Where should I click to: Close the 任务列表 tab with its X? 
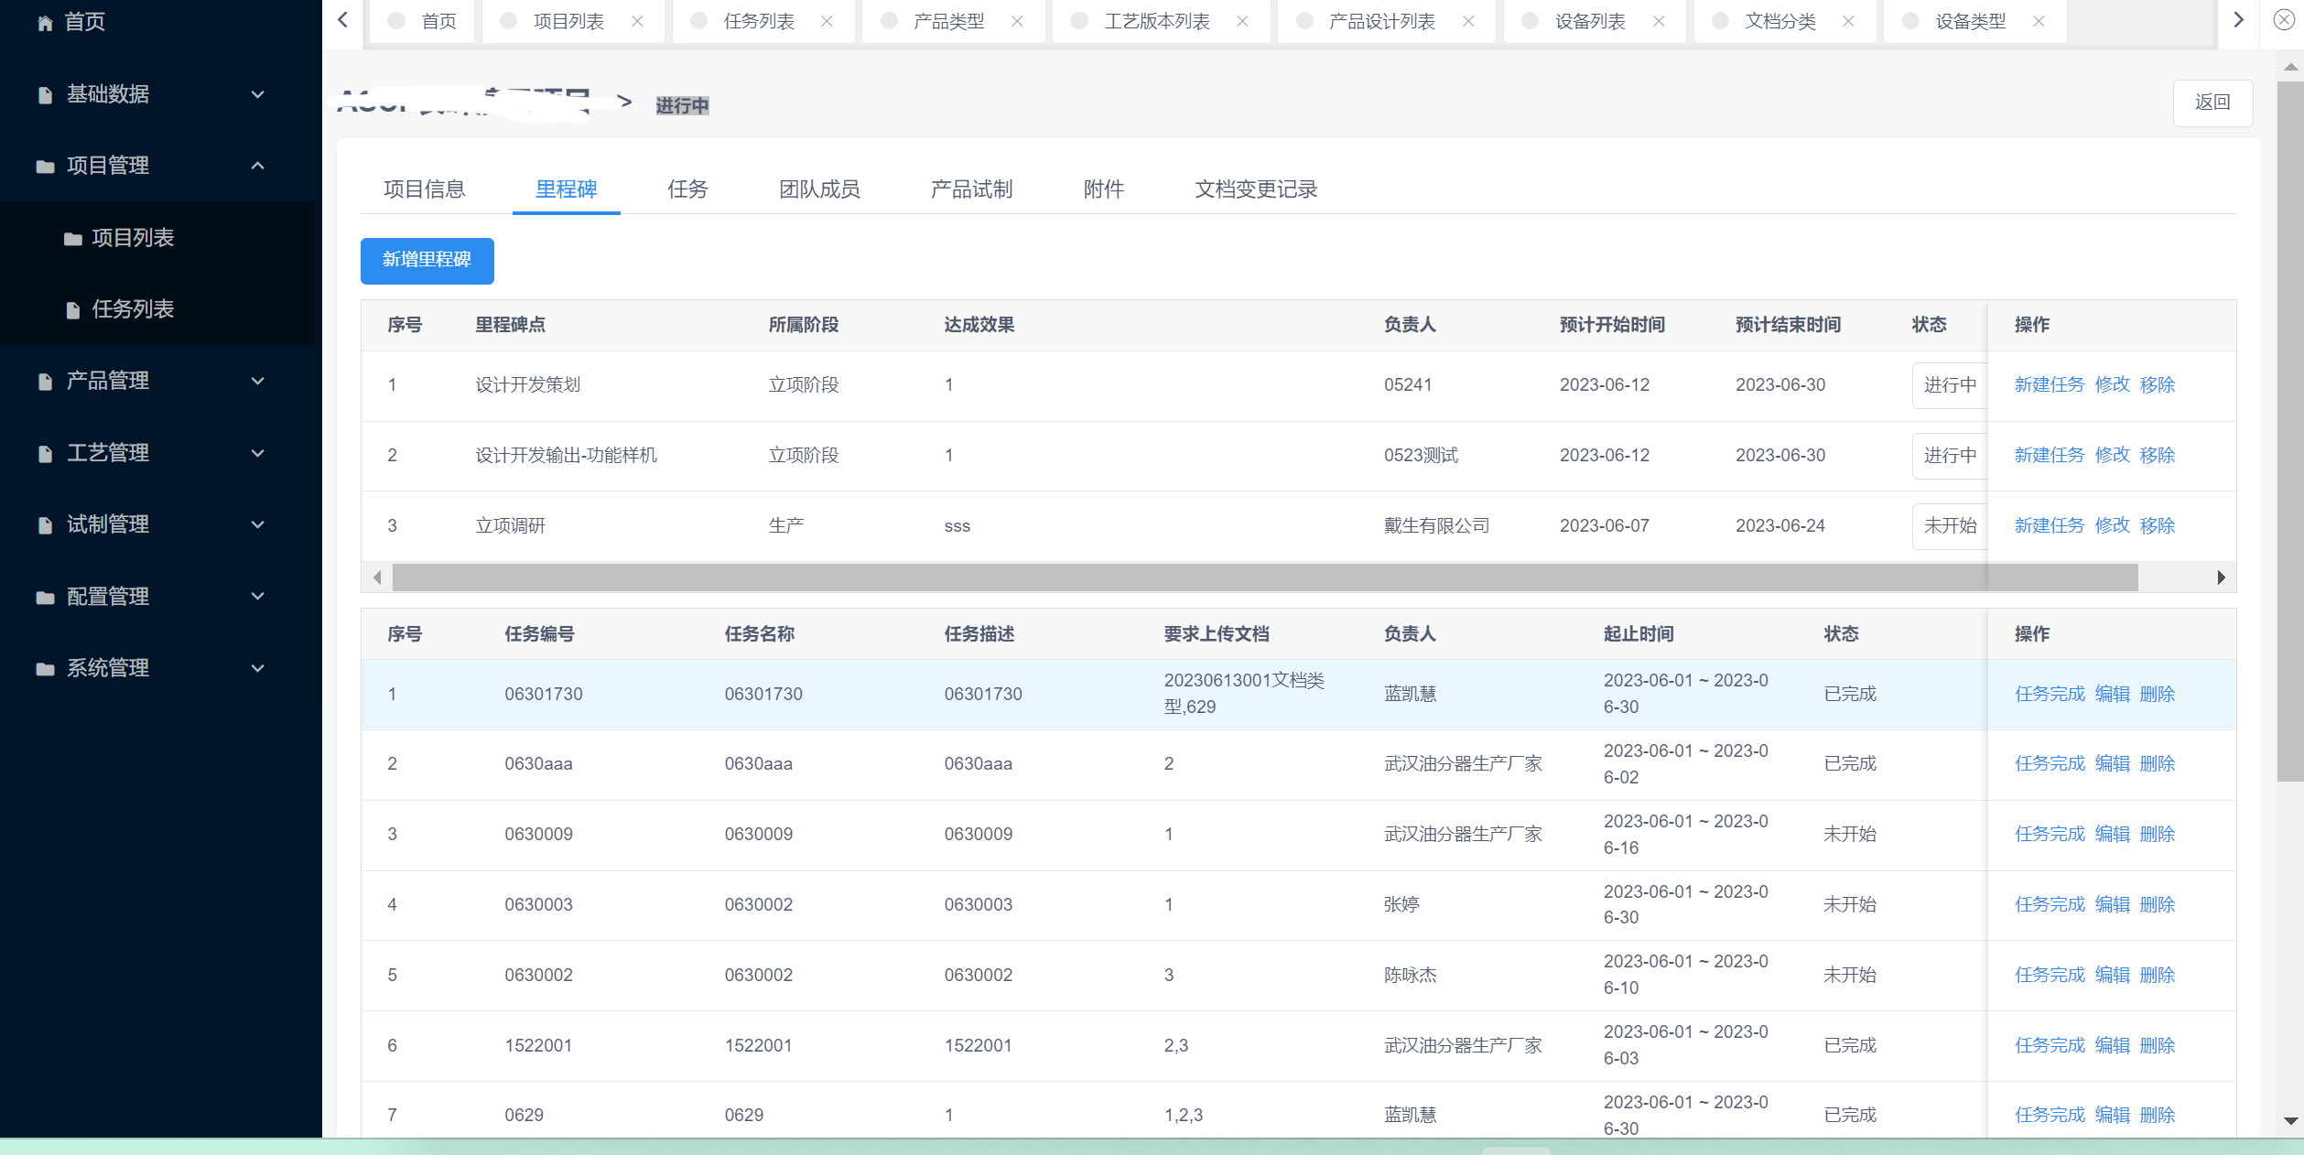(x=827, y=21)
